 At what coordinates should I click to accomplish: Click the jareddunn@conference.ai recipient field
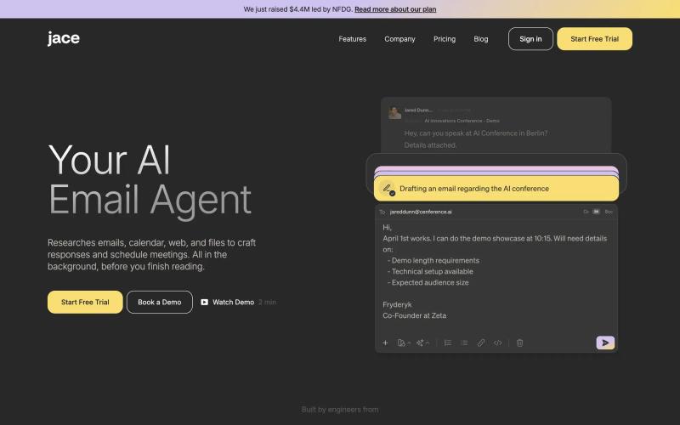point(421,212)
